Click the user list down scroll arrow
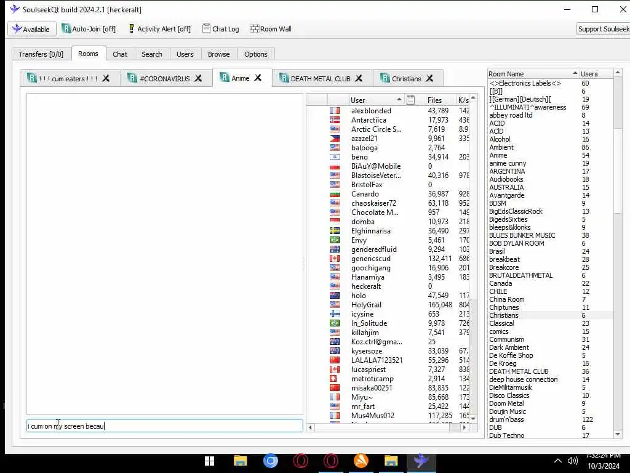The width and height of the screenshot is (630, 473). tap(473, 419)
